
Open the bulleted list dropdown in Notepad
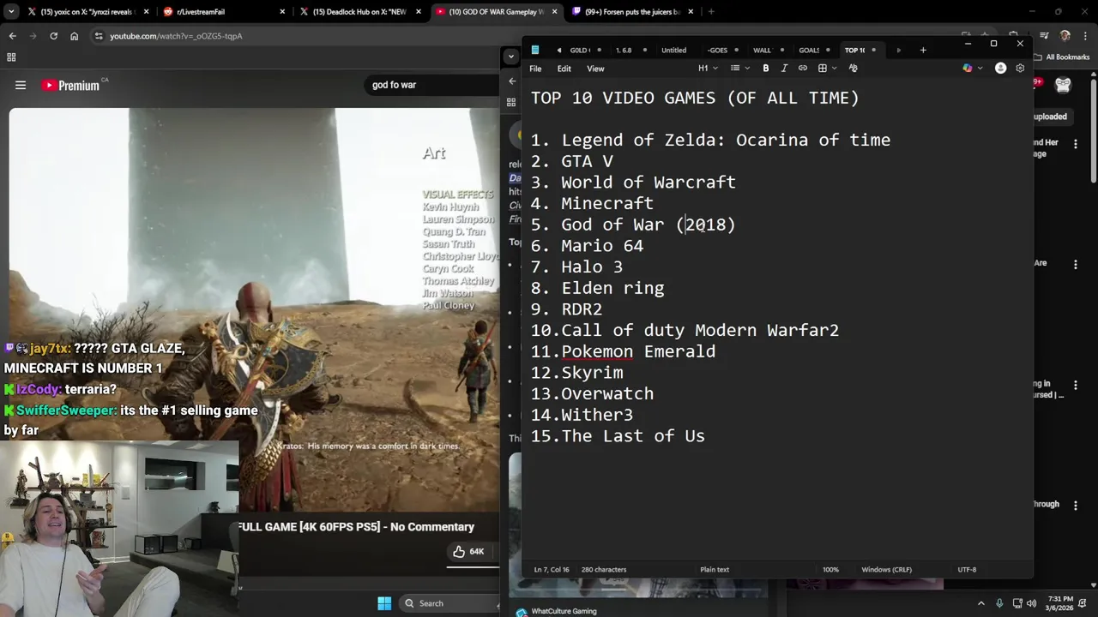(x=739, y=69)
